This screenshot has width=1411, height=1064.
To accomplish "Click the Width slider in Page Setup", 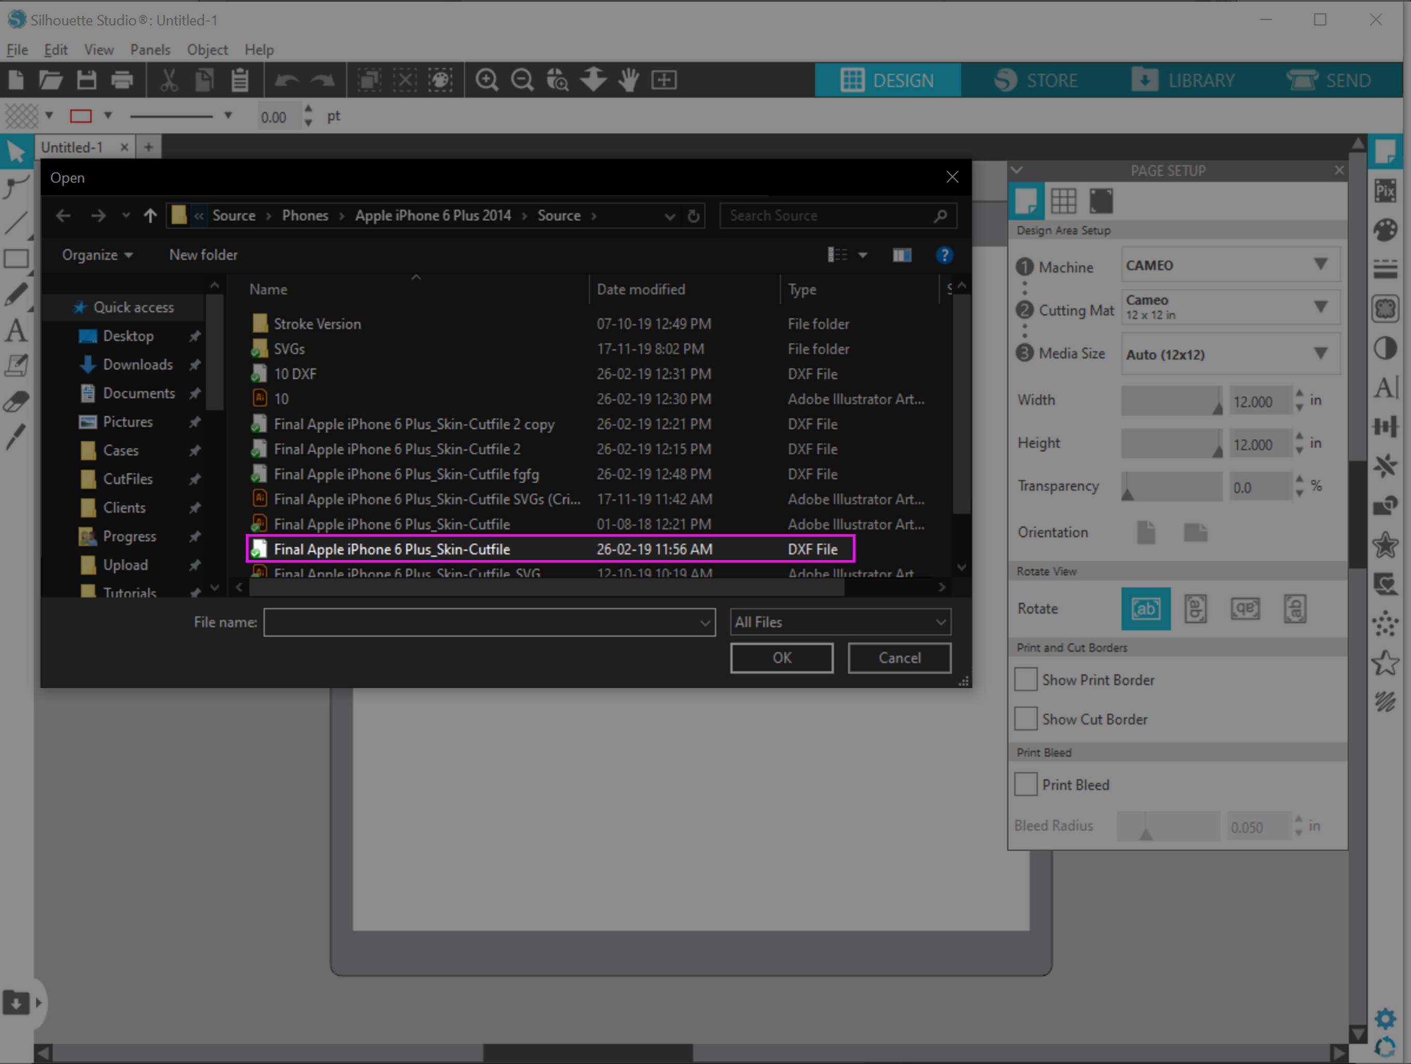I will pyautogui.click(x=1172, y=401).
